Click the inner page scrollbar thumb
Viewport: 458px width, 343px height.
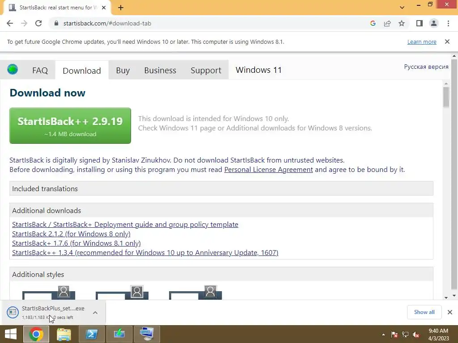click(x=446, y=97)
